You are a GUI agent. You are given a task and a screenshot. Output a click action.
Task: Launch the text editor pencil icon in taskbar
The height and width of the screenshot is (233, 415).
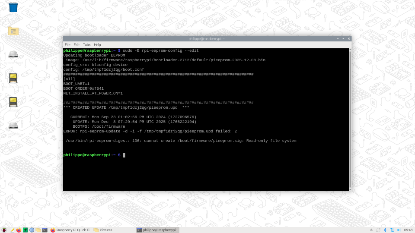pos(12,230)
